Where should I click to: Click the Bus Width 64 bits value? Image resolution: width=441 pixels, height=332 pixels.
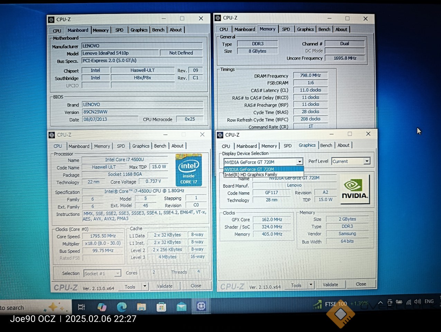click(347, 241)
